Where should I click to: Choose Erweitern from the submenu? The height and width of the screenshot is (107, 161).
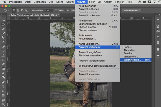click(x=136, y=53)
